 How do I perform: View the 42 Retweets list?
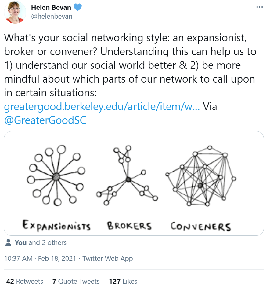coord(25,281)
